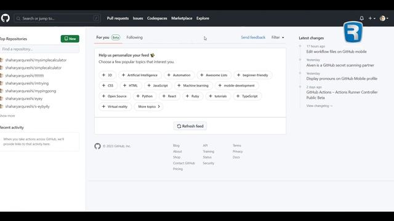394x221 pixels.
Task: Open the Status footer link
Action: (207, 157)
